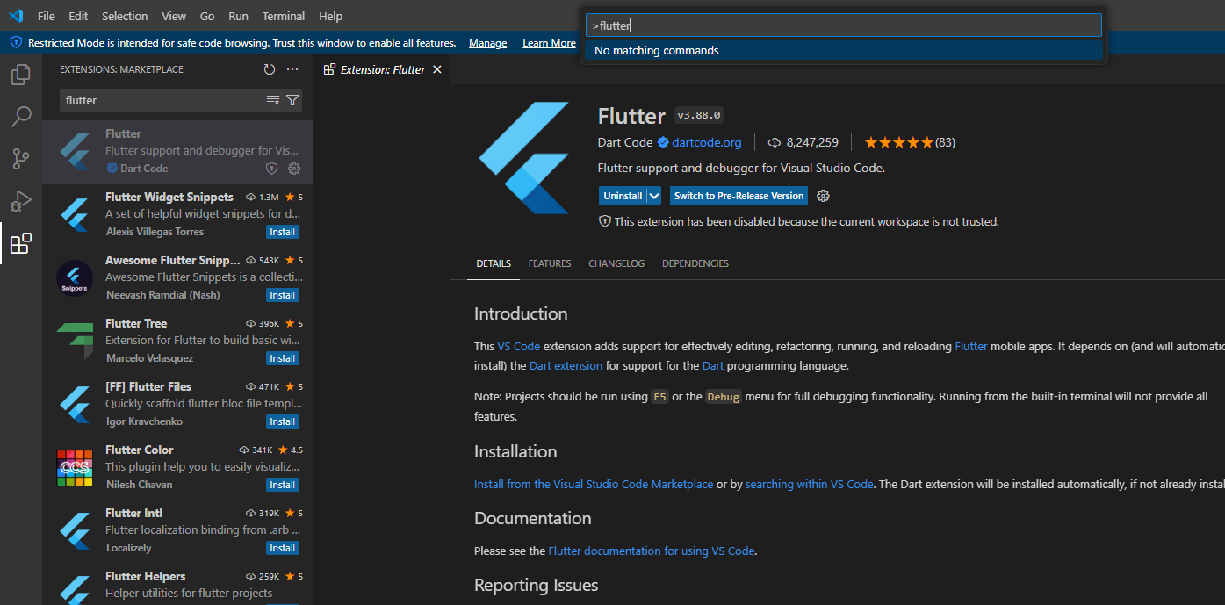Screen dimensions: 1225x605
Task: Open the Views and More Actions ellipsis
Action: coord(292,69)
